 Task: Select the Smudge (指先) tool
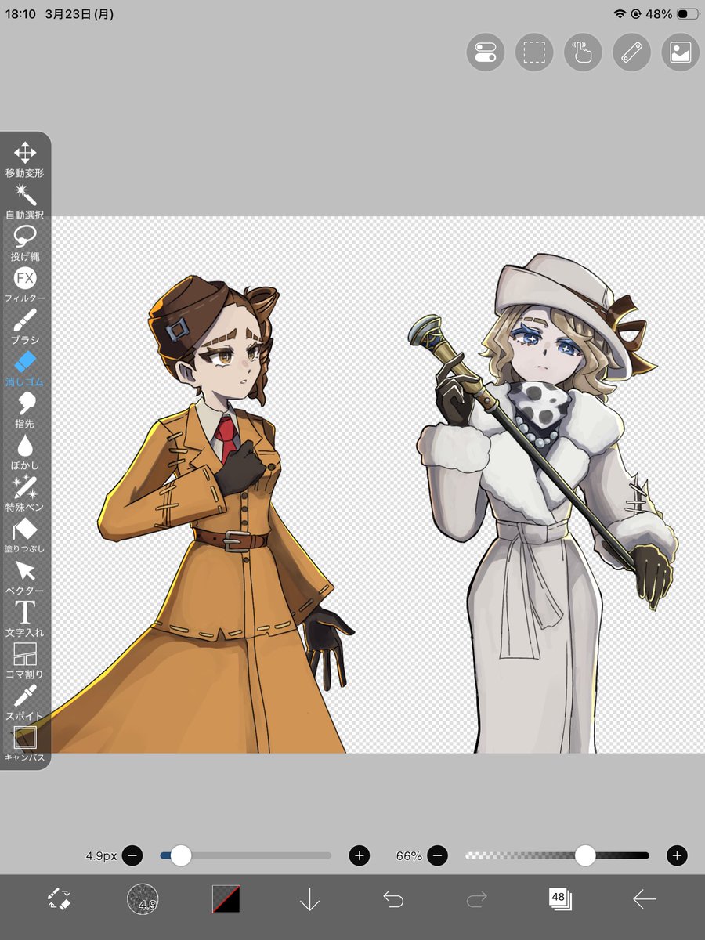[x=25, y=410]
